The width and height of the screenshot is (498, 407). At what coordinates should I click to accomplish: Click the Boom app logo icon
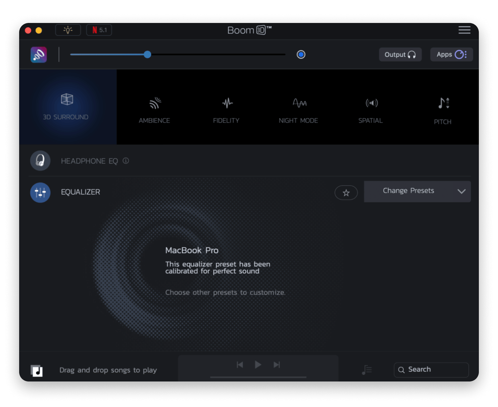pyautogui.click(x=39, y=55)
